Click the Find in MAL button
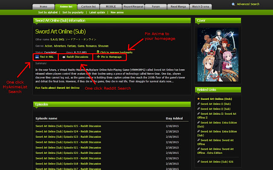Image resolution: width=273 pixels, height=170 pixels. 46,57
